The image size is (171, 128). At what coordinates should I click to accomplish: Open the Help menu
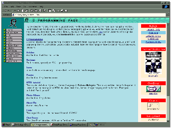pos(41,7)
